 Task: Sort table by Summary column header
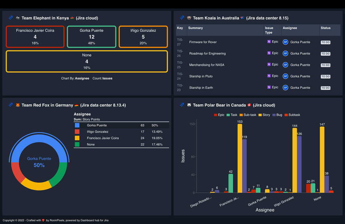(x=225, y=30)
